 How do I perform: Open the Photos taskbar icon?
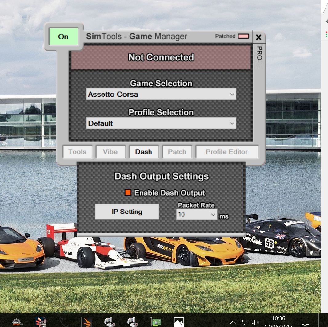pyautogui.click(x=179, y=321)
